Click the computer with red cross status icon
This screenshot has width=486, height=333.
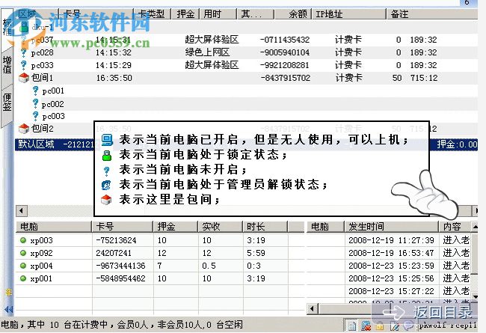(x=366, y=326)
